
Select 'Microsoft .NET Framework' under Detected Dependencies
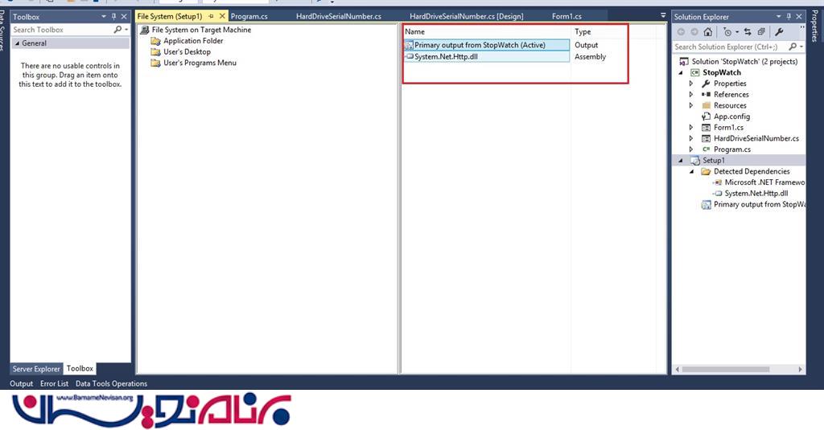764,182
